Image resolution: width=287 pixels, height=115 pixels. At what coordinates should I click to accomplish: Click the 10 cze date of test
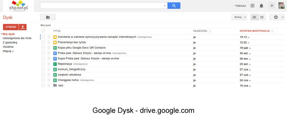[244, 86]
